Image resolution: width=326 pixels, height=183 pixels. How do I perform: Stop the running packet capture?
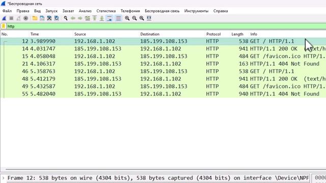(x=11, y=18)
